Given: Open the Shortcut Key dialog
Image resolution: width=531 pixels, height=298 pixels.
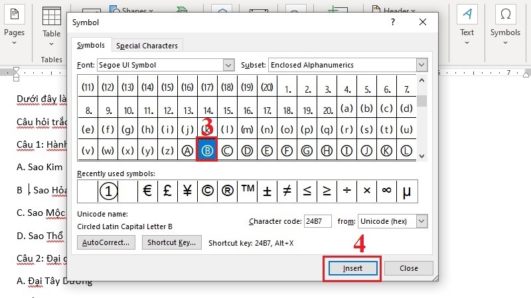Looking at the screenshot, I should (172, 242).
